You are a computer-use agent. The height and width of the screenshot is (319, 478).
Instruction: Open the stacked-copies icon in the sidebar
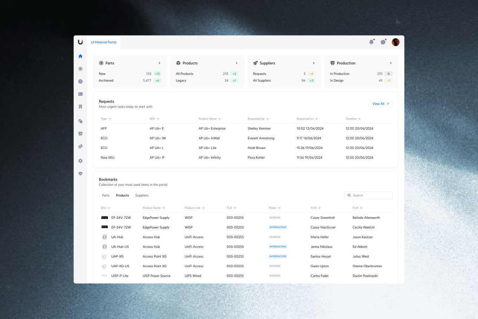pos(80,121)
